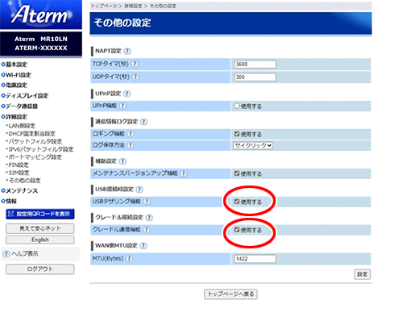
Task: Click the Aterm logo
Action: tap(41, 15)
